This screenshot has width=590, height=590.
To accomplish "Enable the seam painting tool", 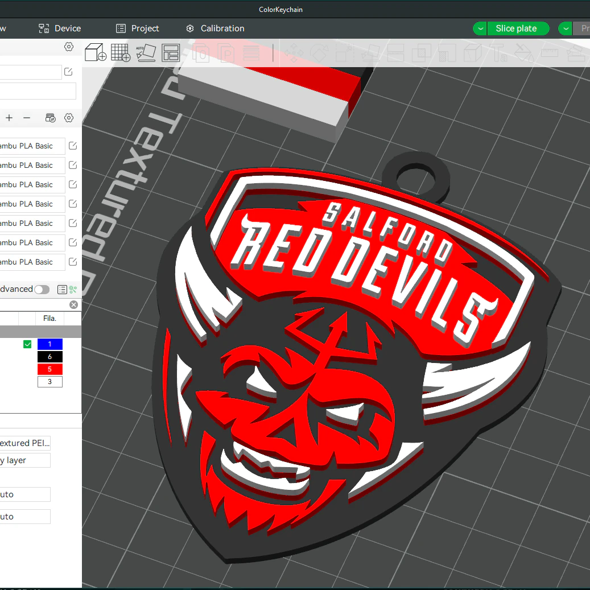I will point(472,52).
